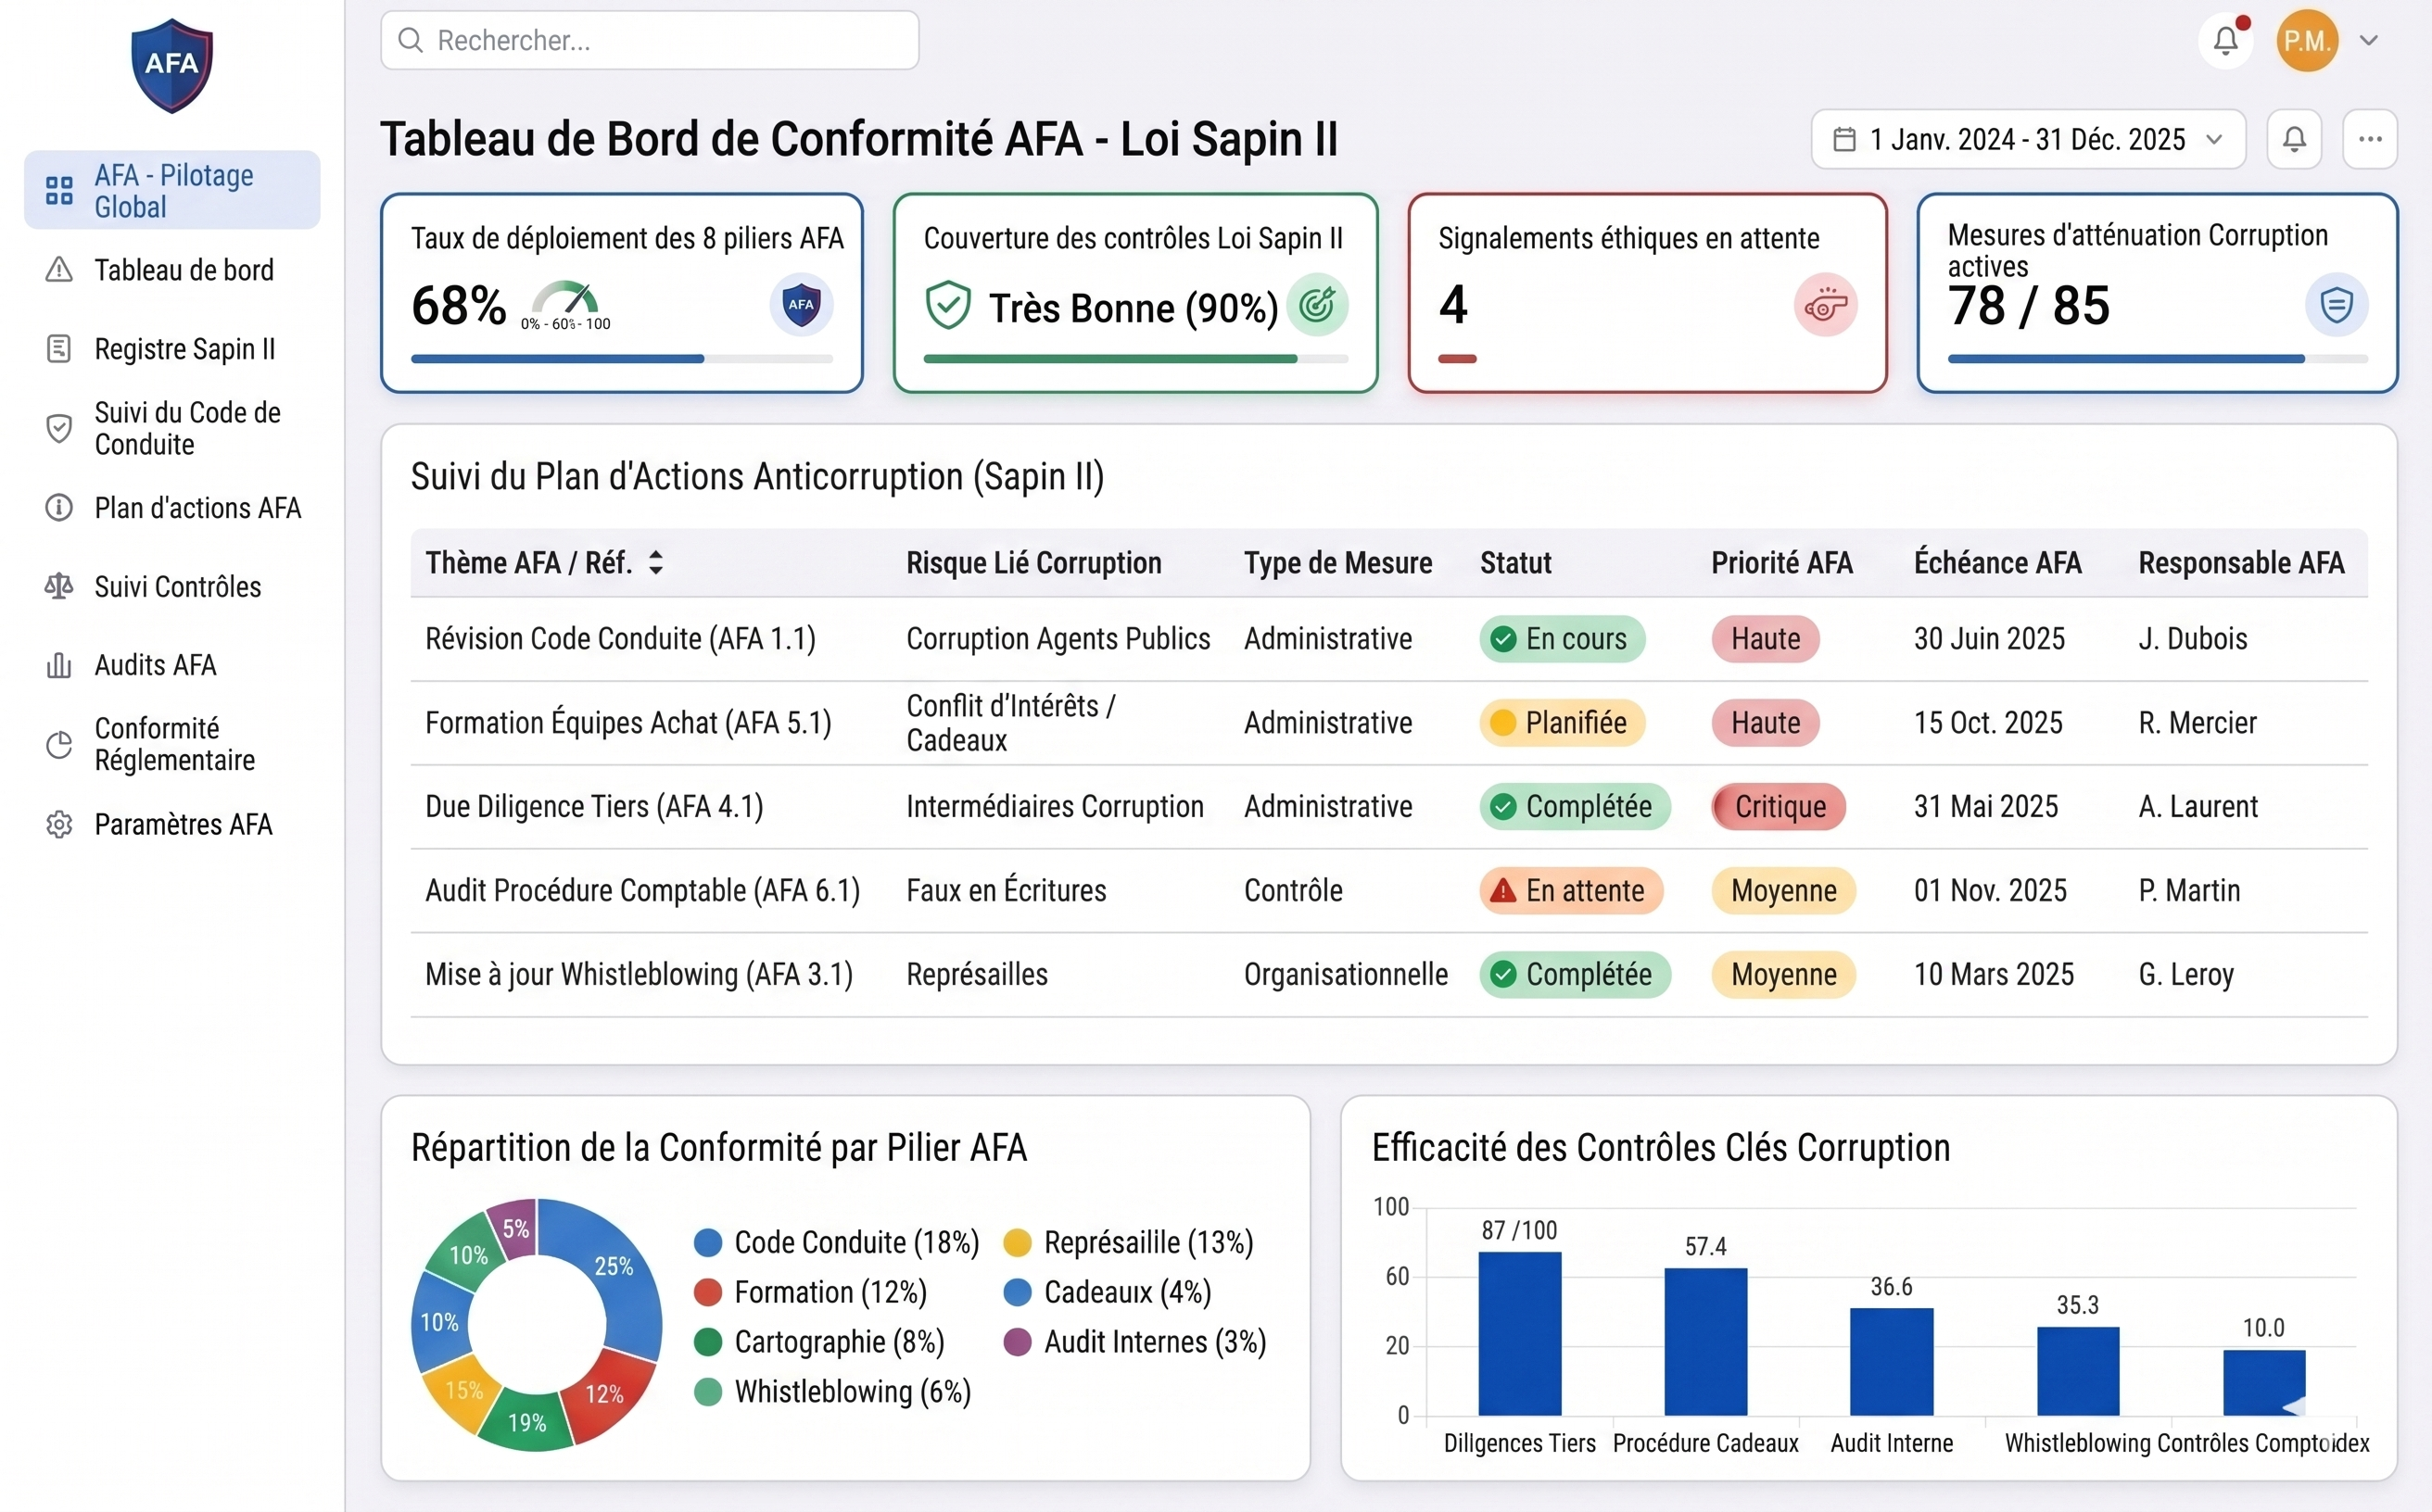Click the gear icon beside Paramètres AFA

tap(59, 824)
